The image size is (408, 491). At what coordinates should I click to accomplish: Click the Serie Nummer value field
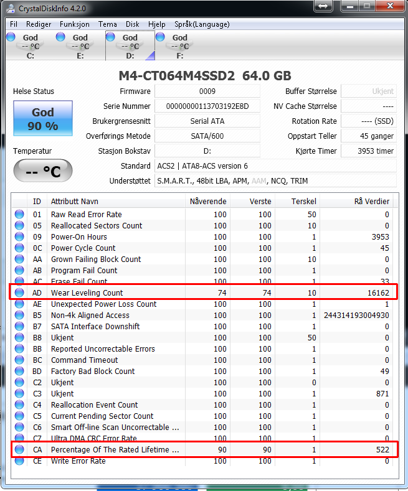click(x=207, y=106)
